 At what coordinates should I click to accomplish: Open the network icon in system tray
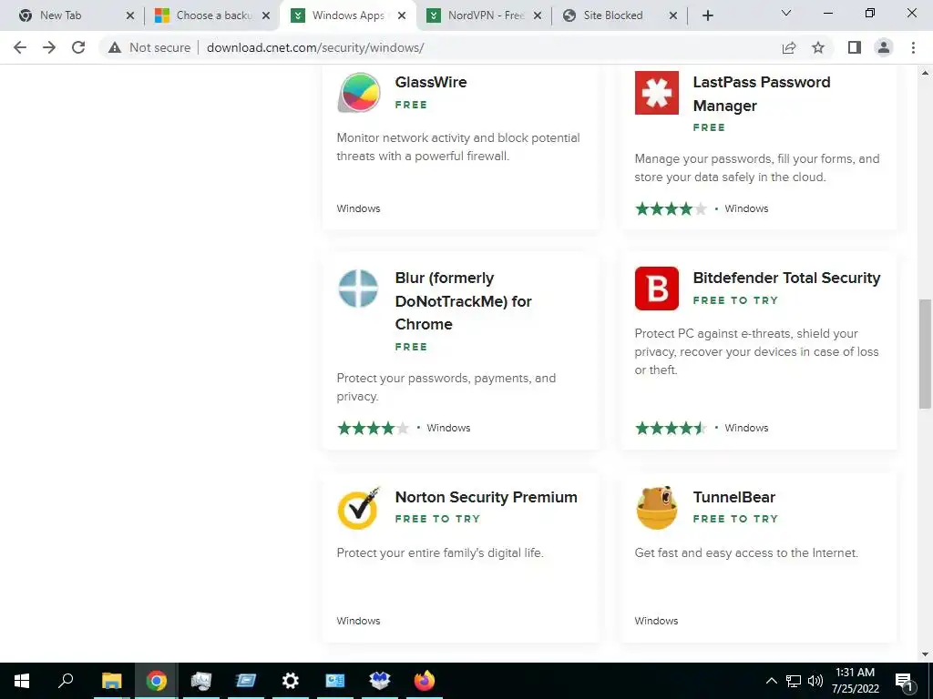[794, 681]
